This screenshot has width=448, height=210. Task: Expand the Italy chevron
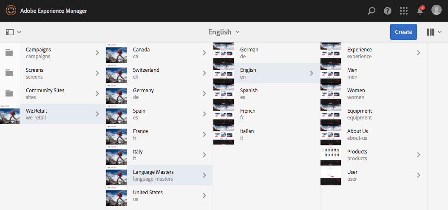point(204,155)
